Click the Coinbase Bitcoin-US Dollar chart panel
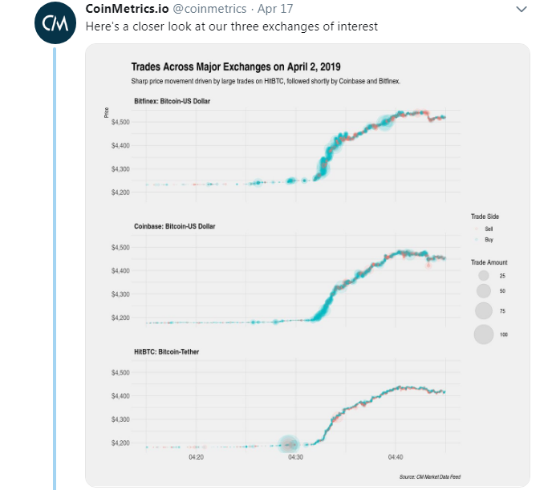The width and height of the screenshot is (560, 490). (297, 281)
